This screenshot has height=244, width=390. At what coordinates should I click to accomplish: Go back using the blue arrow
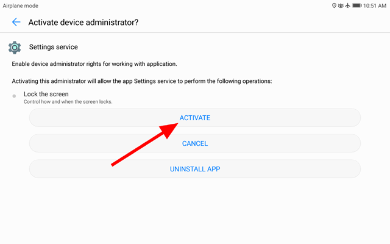[x=16, y=22]
